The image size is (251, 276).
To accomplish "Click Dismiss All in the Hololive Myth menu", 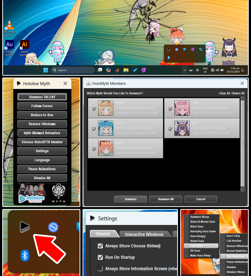I will [x=42, y=178].
